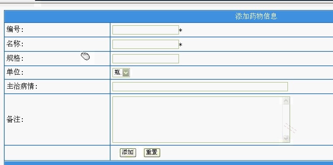Click the 添加药物信息 header text
Viewport: 333px width, 165px height.
(256, 16)
